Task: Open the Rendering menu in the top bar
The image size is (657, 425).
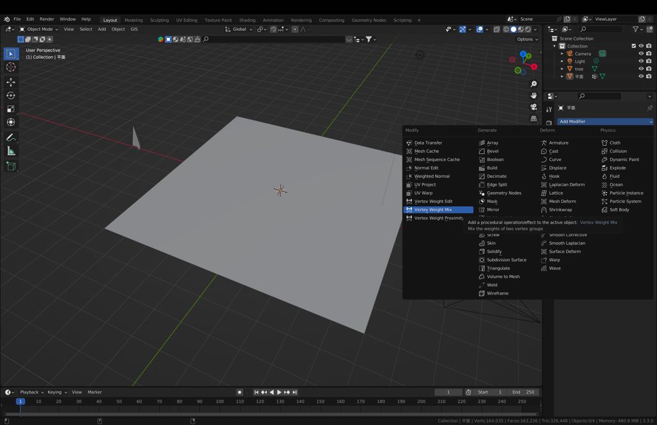Action: (300, 19)
